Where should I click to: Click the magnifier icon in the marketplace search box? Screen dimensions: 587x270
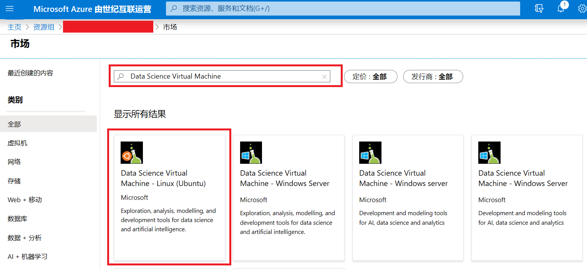pos(121,76)
